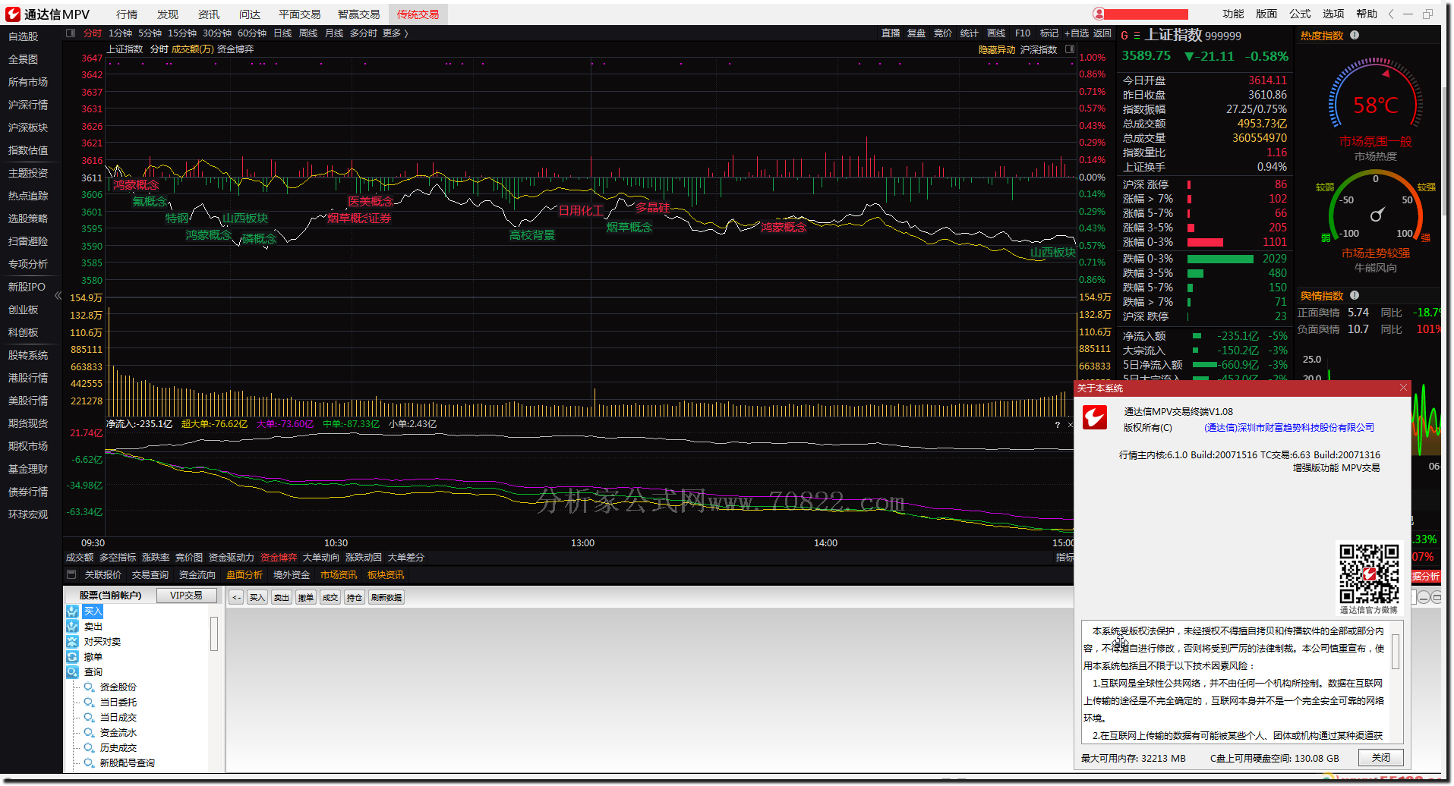Click the 卖出 icon in trade tree

(x=72, y=627)
